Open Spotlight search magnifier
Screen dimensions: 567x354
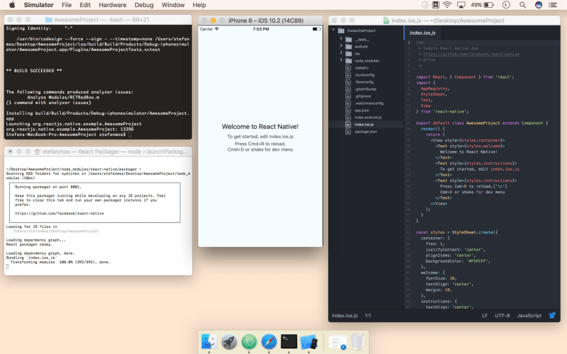click(522, 5)
